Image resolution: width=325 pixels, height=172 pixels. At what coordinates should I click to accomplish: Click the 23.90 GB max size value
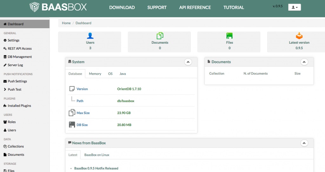click(x=124, y=113)
